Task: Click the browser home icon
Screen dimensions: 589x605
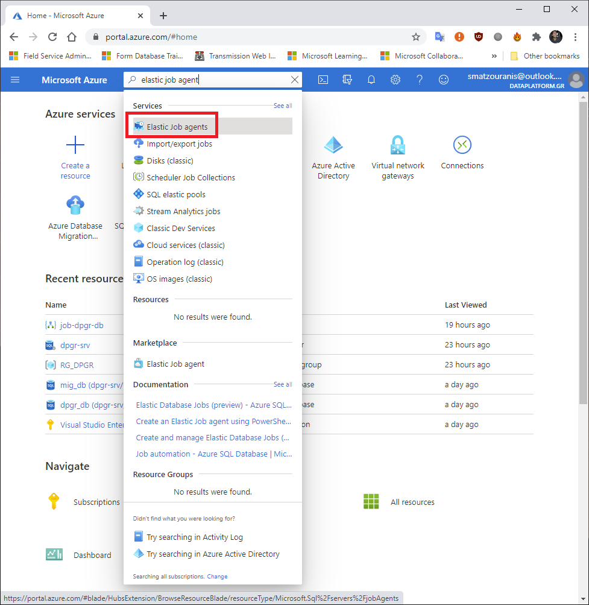Action: click(x=72, y=37)
